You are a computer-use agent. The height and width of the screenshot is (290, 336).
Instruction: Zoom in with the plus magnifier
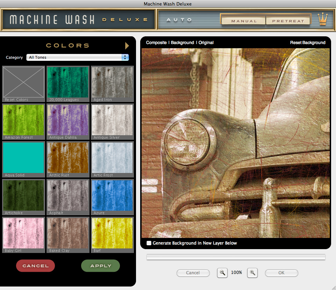tap(252, 273)
